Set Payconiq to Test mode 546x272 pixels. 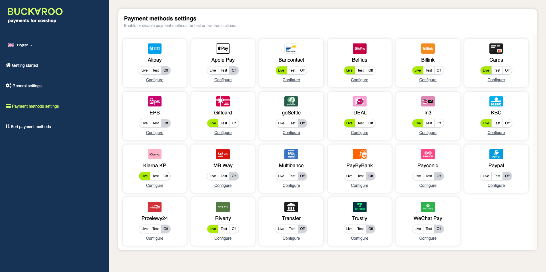point(429,176)
